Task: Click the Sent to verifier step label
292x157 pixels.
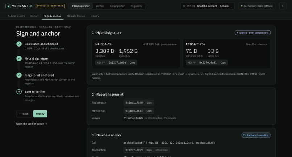Action: [x=35, y=92]
